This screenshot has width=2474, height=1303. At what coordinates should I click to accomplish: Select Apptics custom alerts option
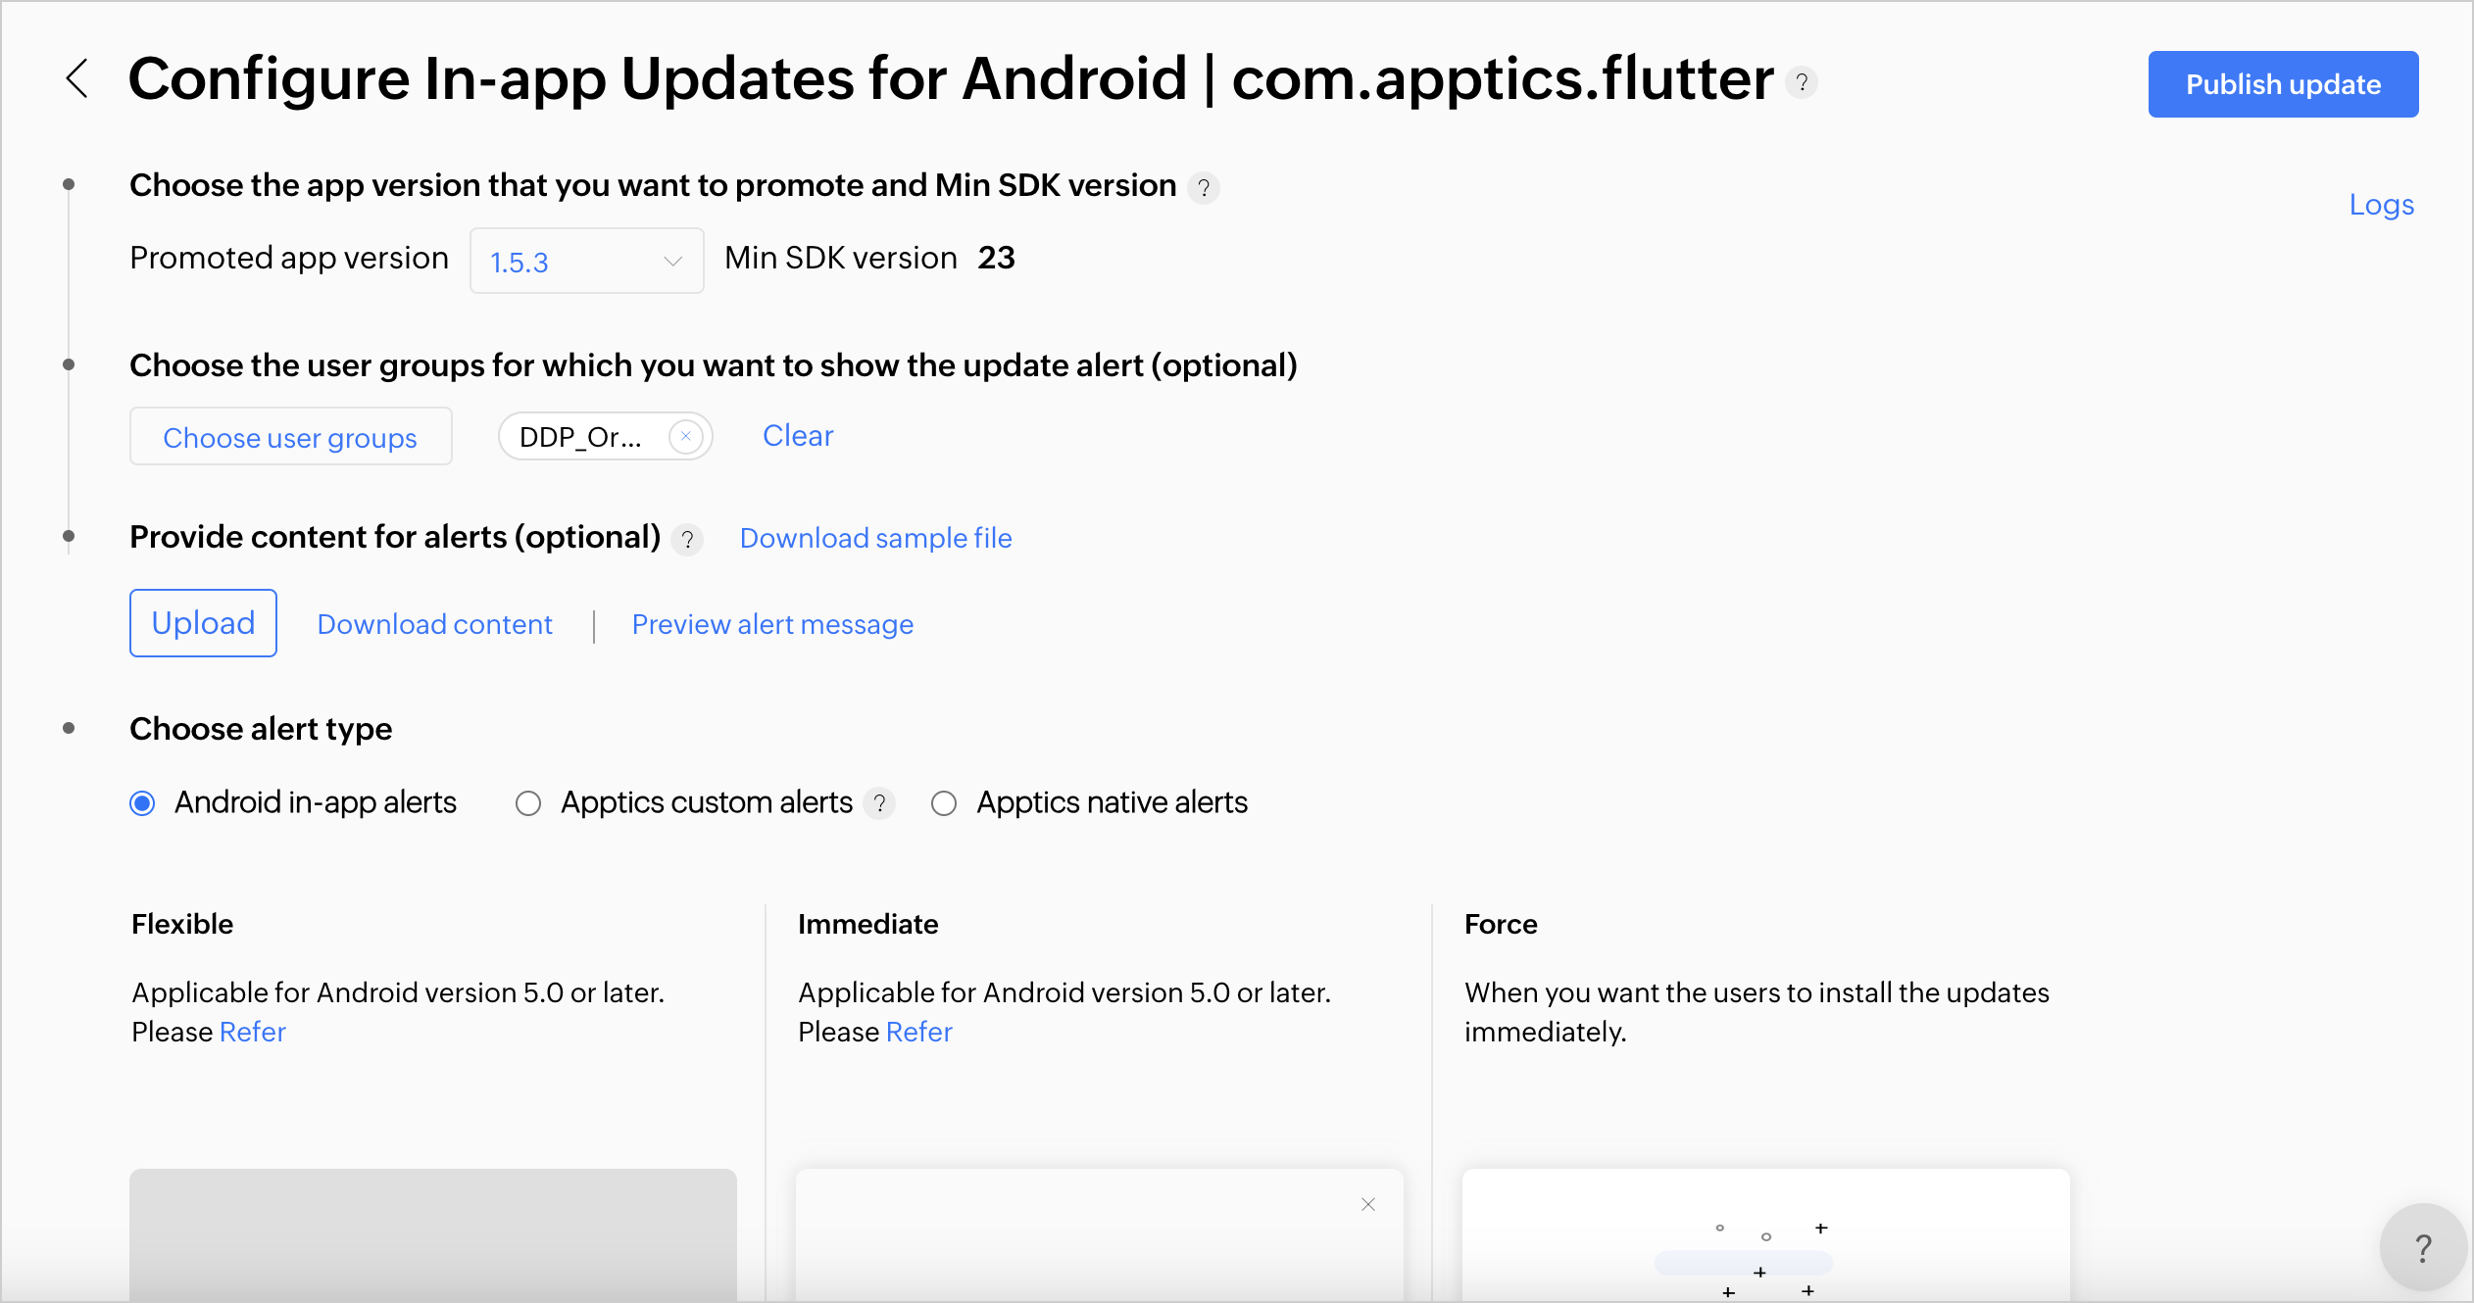pos(528,804)
